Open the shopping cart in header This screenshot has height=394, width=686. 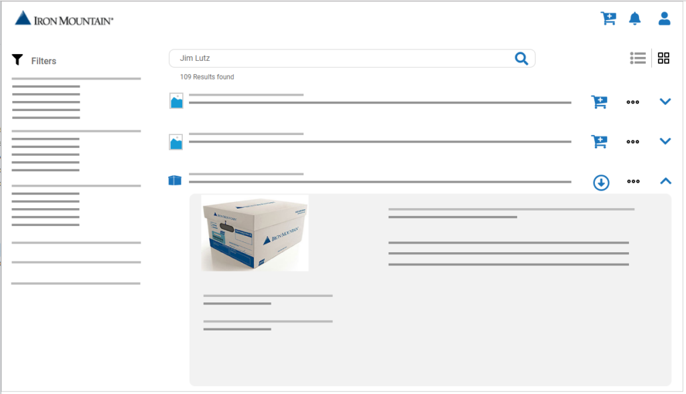point(608,19)
